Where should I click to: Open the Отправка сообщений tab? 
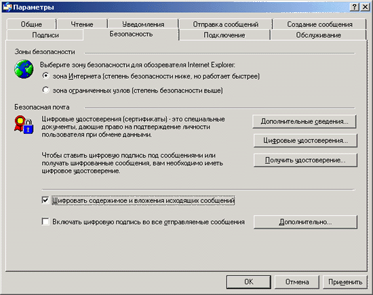pyautogui.click(x=226, y=24)
